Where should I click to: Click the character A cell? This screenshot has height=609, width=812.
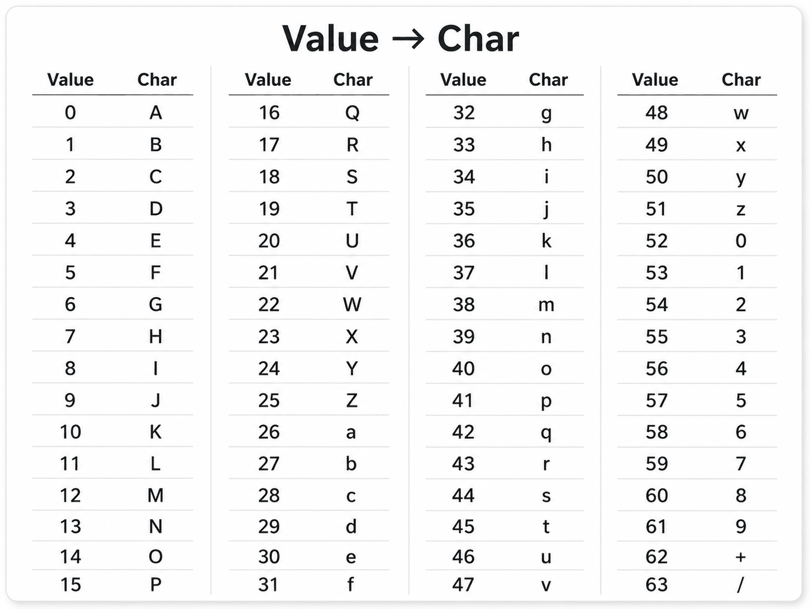(156, 113)
